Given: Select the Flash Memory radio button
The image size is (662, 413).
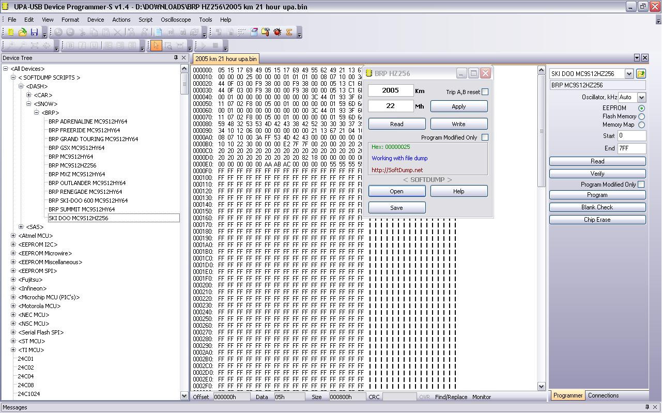Looking at the screenshot, I should 641,116.
